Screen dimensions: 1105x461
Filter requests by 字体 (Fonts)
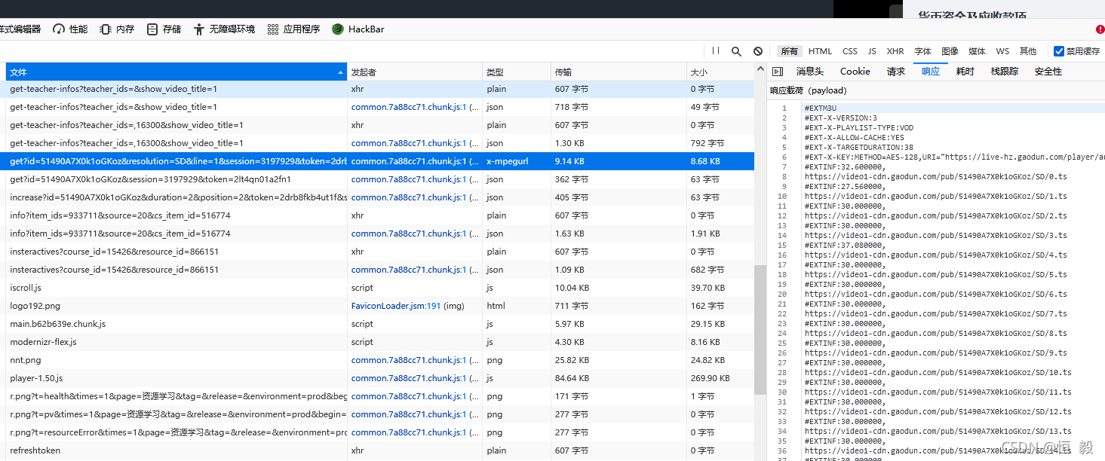tap(923, 51)
